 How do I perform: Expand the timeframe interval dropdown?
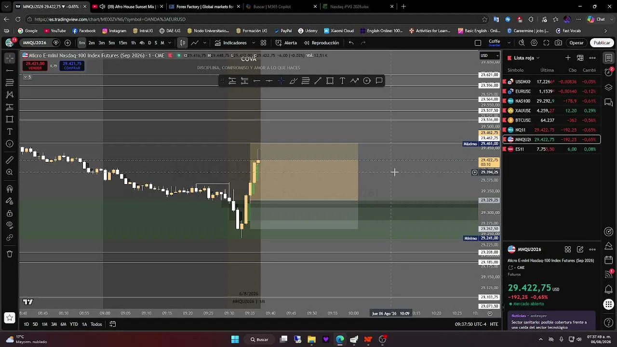pyautogui.click(x=169, y=43)
